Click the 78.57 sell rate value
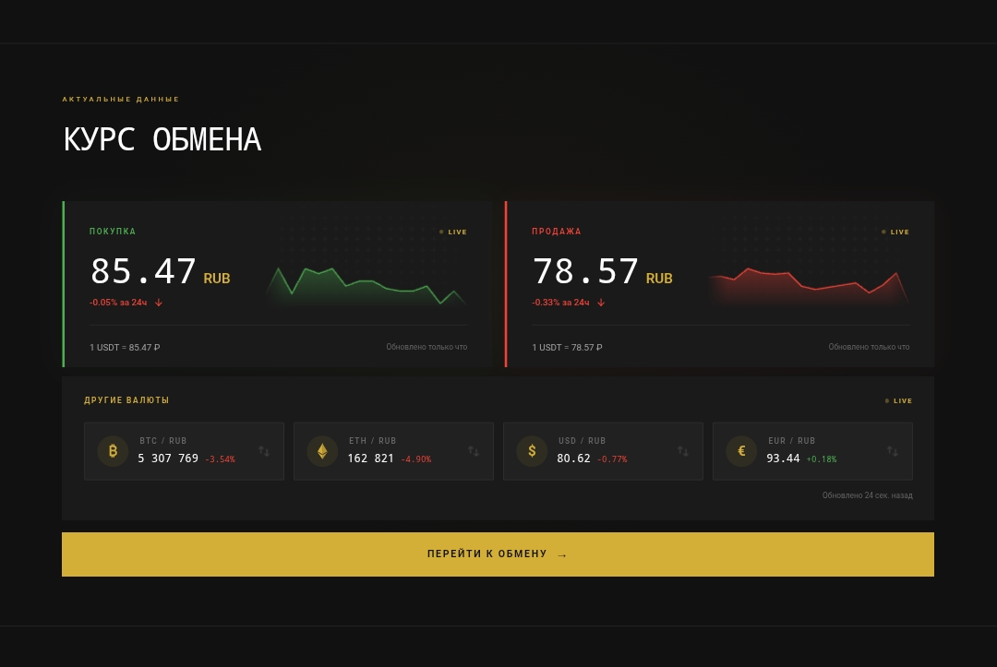Image resolution: width=997 pixels, height=667 pixels. [x=585, y=271]
